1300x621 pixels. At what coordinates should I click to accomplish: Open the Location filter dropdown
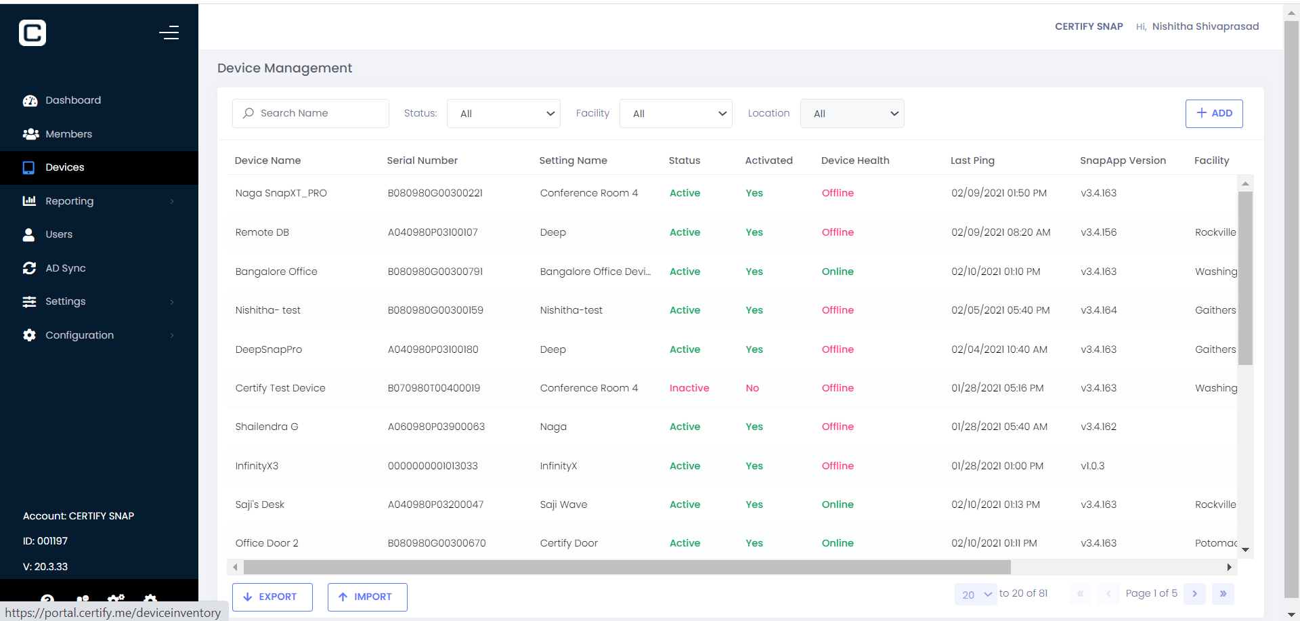[x=852, y=114]
